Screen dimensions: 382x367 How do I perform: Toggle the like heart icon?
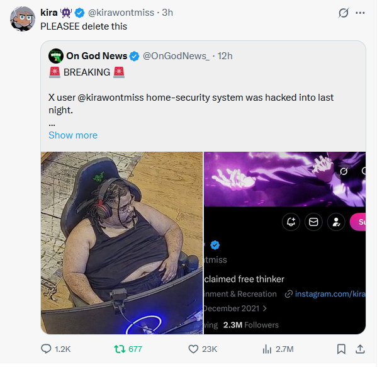pos(194,349)
